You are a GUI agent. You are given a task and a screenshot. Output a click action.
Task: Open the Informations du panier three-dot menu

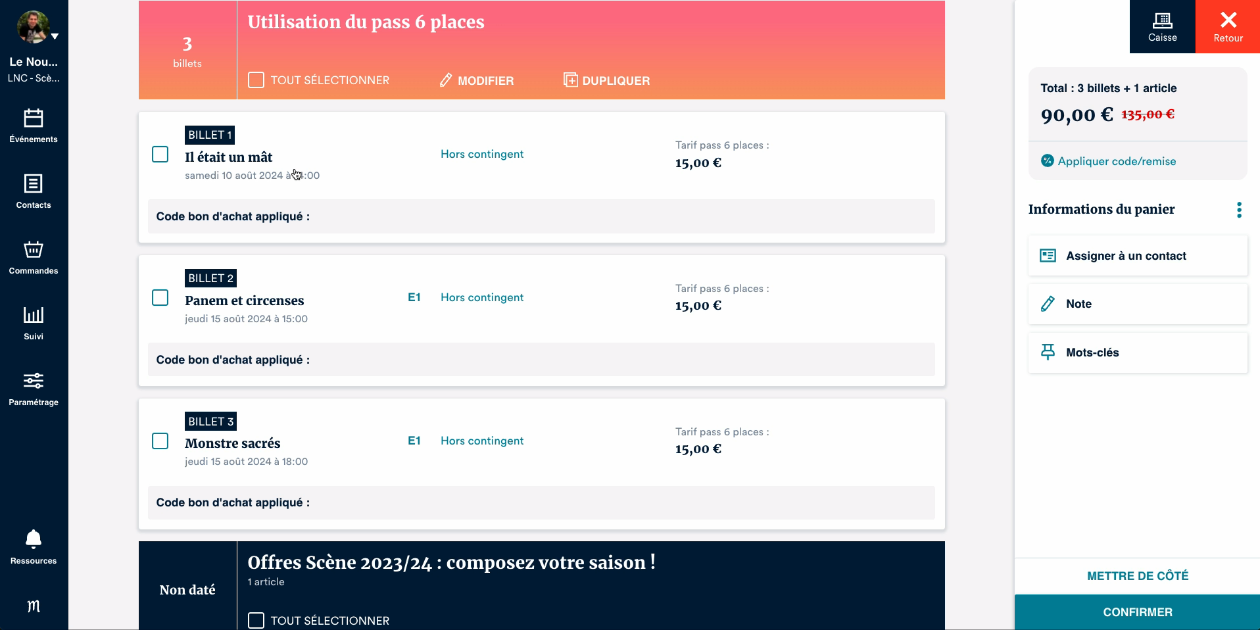point(1239,210)
